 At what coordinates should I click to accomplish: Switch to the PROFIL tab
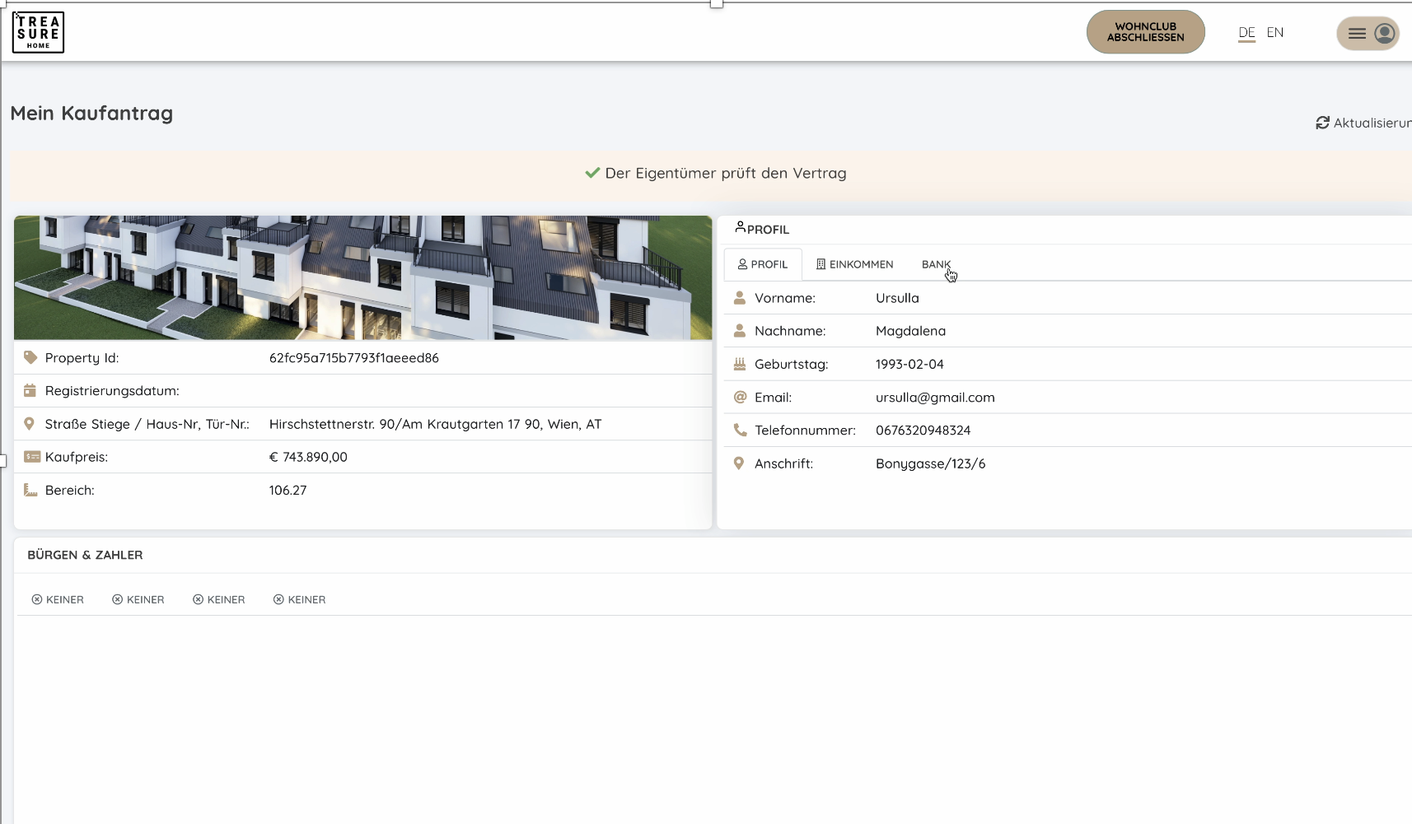[763, 264]
